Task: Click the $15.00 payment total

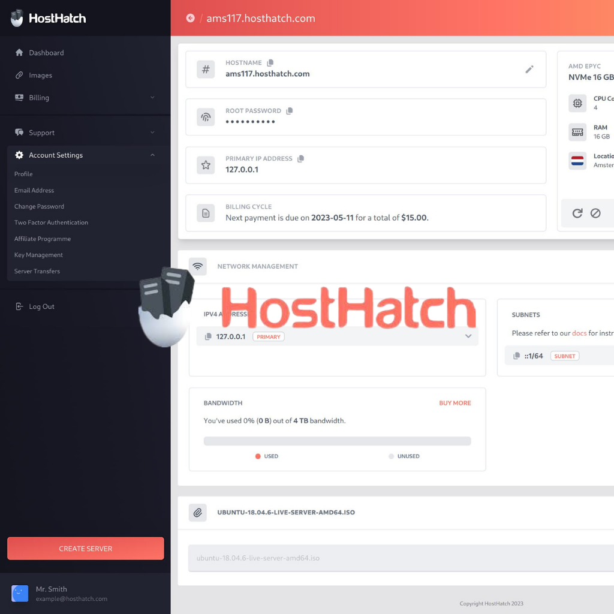Action: (x=414, y=218)
